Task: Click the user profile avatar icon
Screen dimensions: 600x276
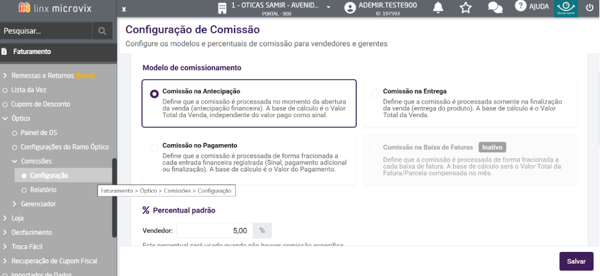Action: click(x=350, y=8)
